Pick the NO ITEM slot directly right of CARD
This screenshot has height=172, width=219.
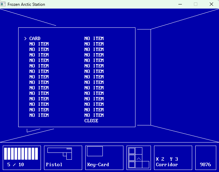(x=94, y=38)
